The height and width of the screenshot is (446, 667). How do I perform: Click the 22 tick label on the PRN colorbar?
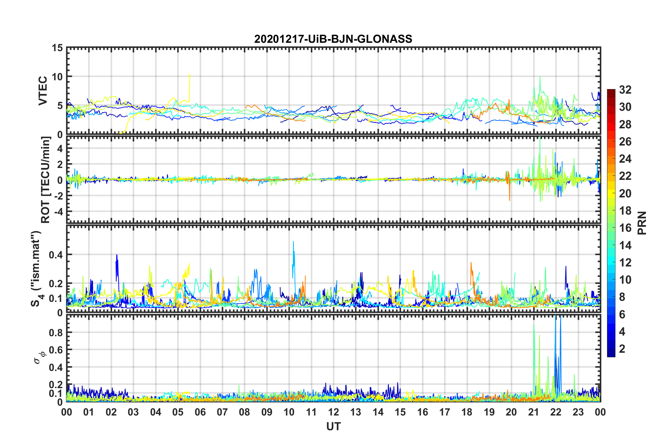625,176
